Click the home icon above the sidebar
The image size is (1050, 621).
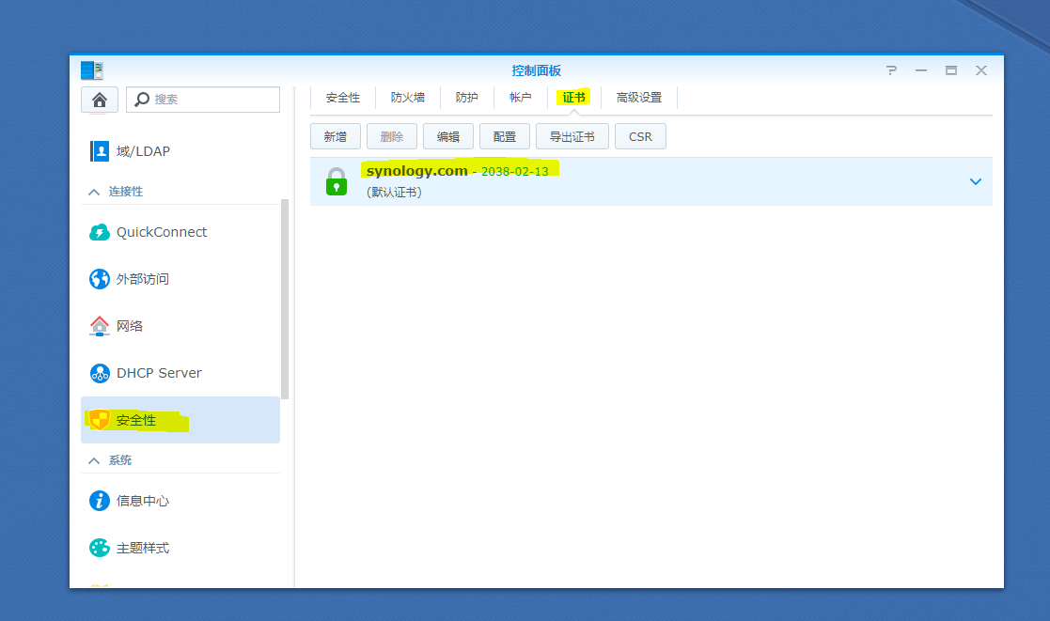click(100, 100)
